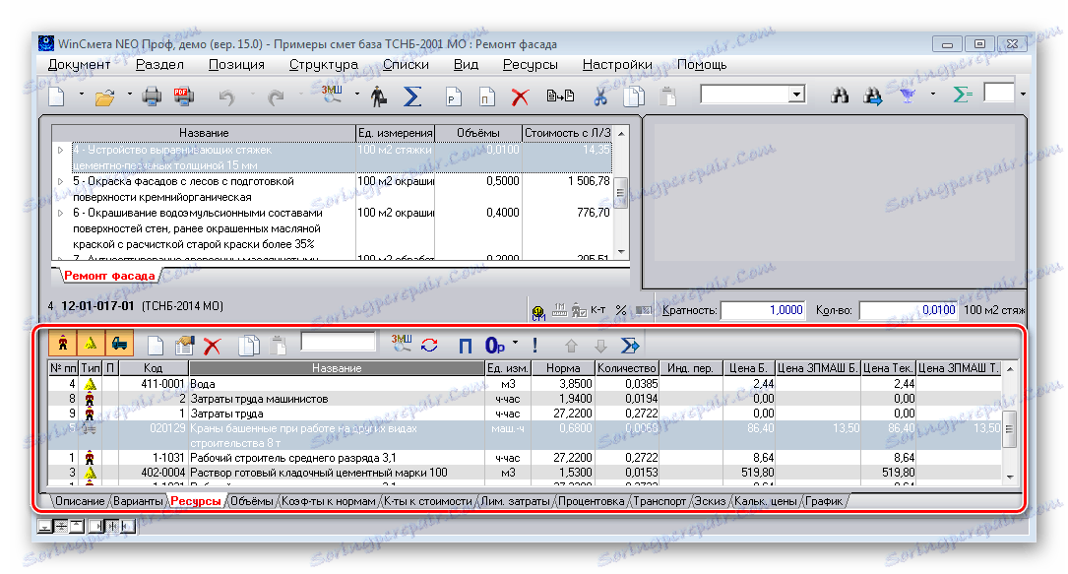The image size is (1068, 574).
Task: Click the blue 0р icon
Action: pos(494,346)
